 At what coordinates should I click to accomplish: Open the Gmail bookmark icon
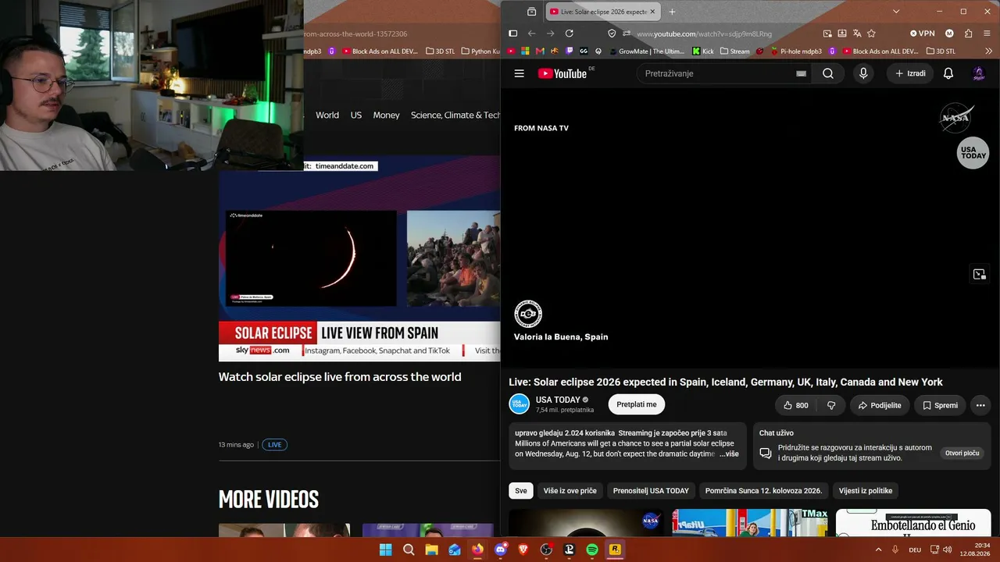tap(540, 52)
